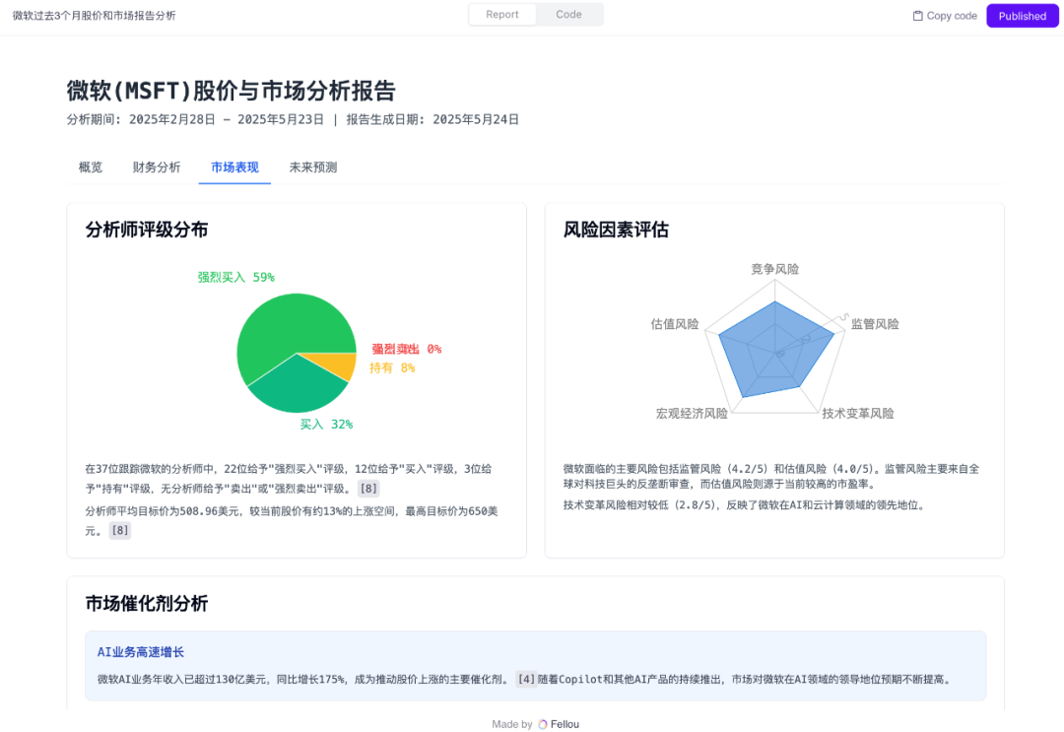This screenshot has height=732, width=1064.
Task: Click the 技术变革风险 radar axis label
Action: click(x=858, y=414)
